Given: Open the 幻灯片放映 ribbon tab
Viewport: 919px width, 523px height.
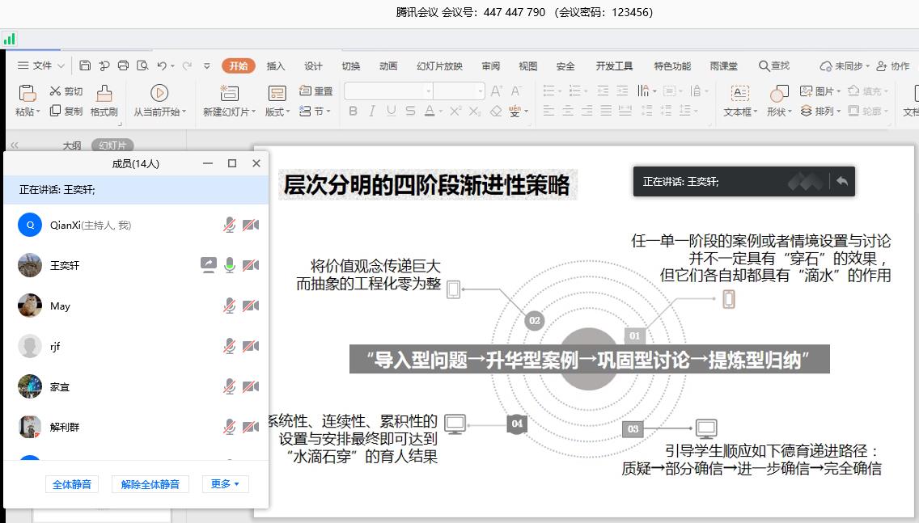Looking at the screenshot, I should coord(439,66).
